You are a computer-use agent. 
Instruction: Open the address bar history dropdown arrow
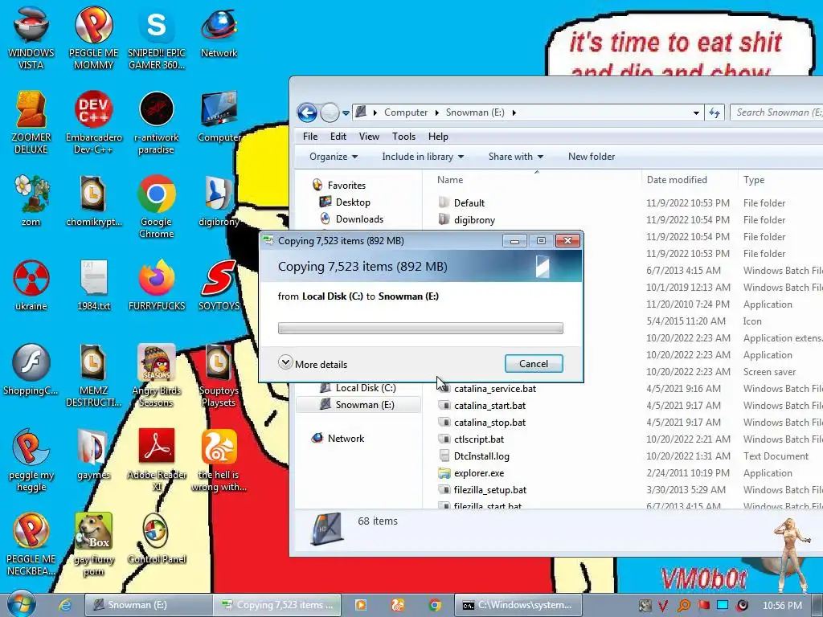pos(696,112)
